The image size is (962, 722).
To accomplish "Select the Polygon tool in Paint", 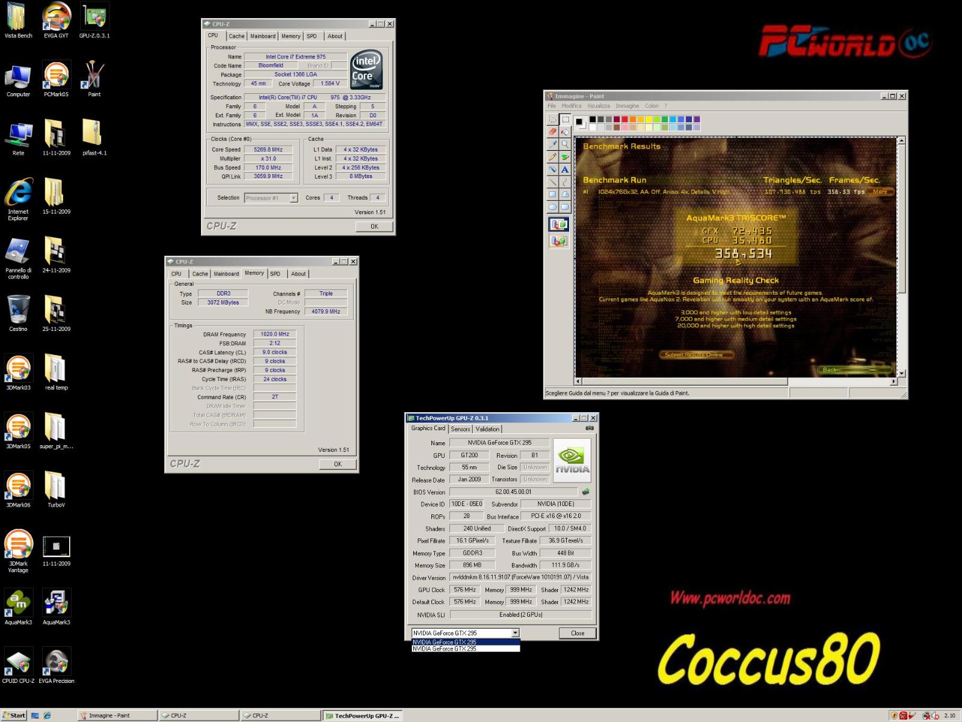I will tap(565, 194).
